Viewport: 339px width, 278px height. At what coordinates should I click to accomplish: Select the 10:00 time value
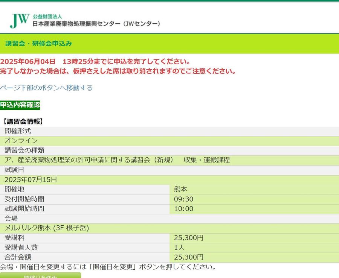click(183, 209)
